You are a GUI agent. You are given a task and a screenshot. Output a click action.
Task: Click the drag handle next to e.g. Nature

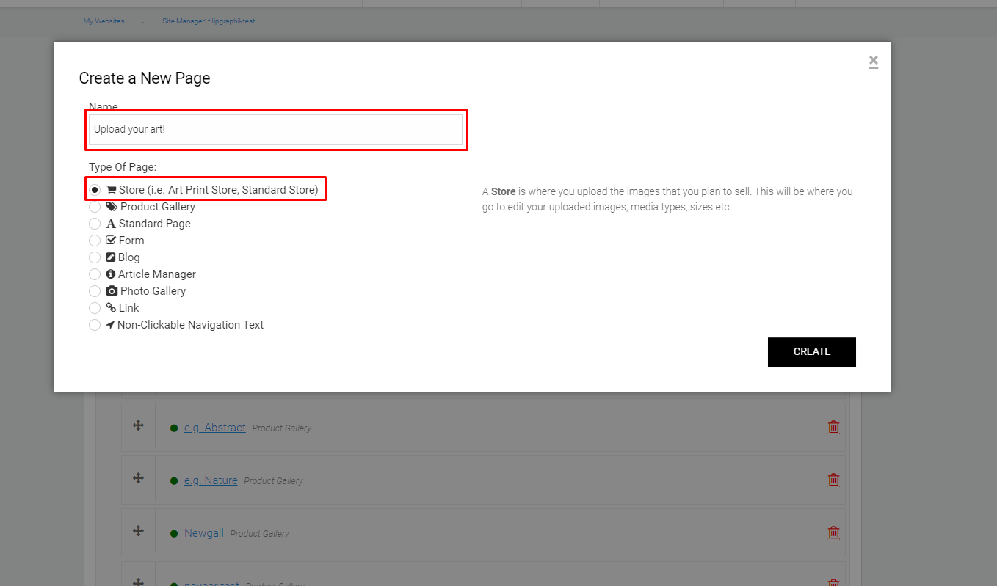tap(138, 478)
